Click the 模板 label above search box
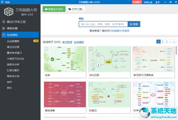 point(81,19)
